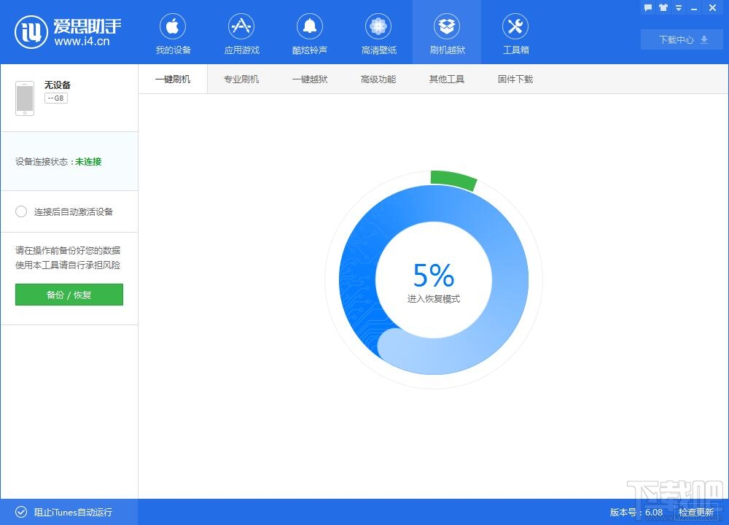Viewport: 729px width, 525px height.
Task: Select 刷机越狱 flash and jailbreak section
Action: coord(447,34)
